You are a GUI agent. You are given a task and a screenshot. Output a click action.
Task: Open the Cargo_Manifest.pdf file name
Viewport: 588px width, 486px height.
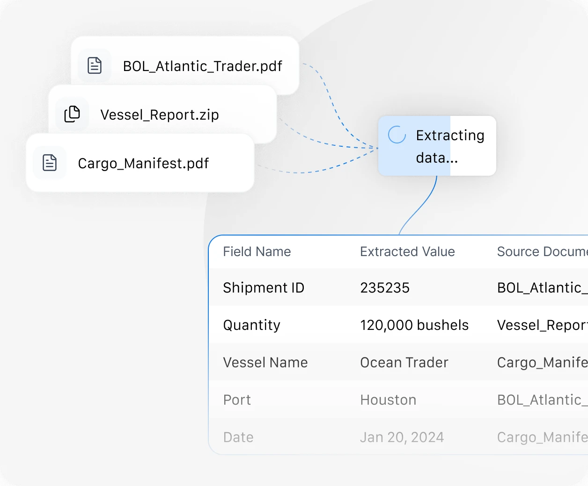click(143, 164)
